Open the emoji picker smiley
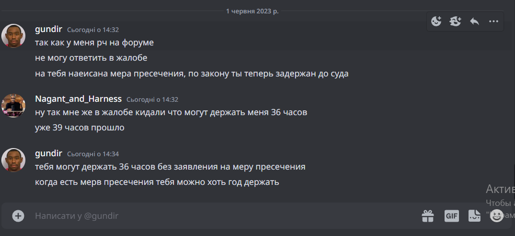 coord(497,216)
